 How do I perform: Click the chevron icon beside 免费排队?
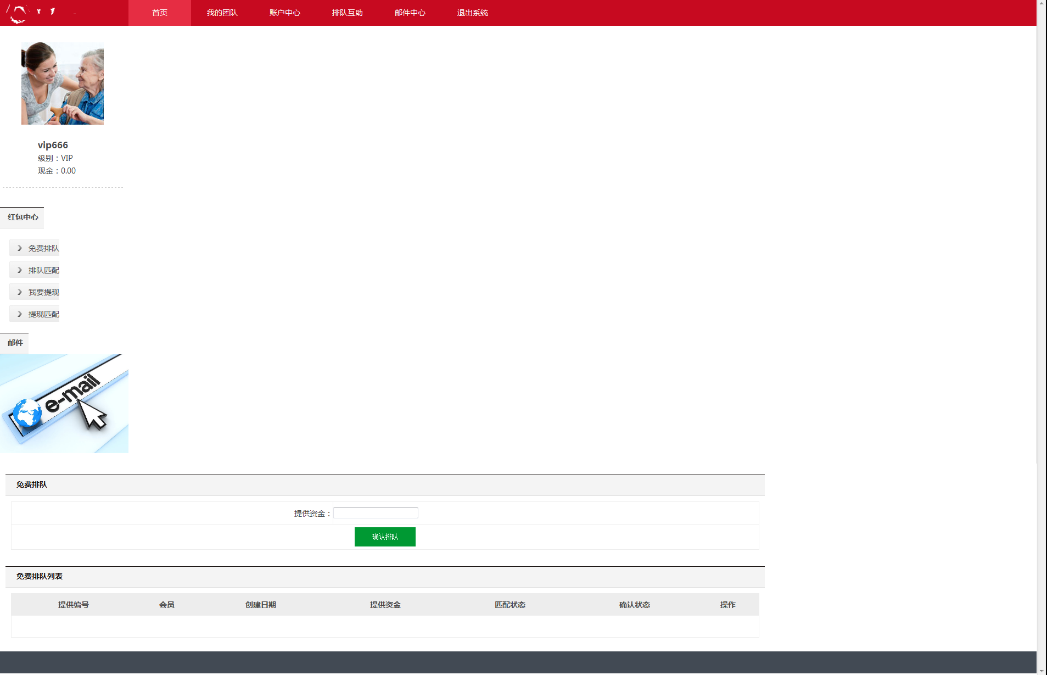pyautogui.click(x=20, y=248)
